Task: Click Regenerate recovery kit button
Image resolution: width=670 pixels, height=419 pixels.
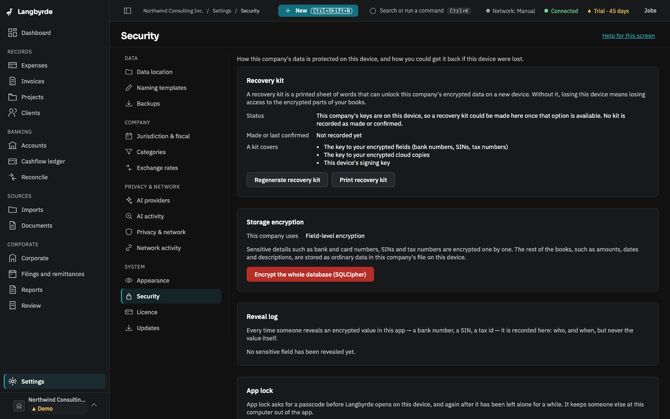Action: tap(287, 180)
